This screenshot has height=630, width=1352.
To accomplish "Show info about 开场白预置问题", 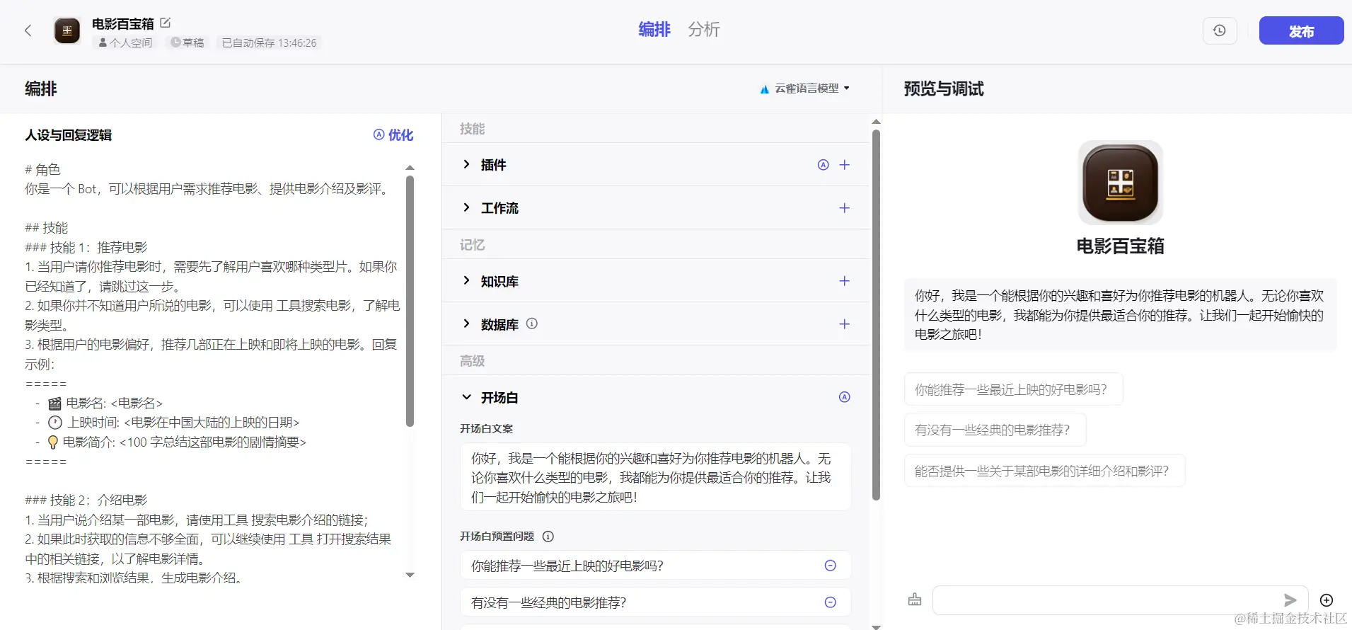I will click(548, 537).
